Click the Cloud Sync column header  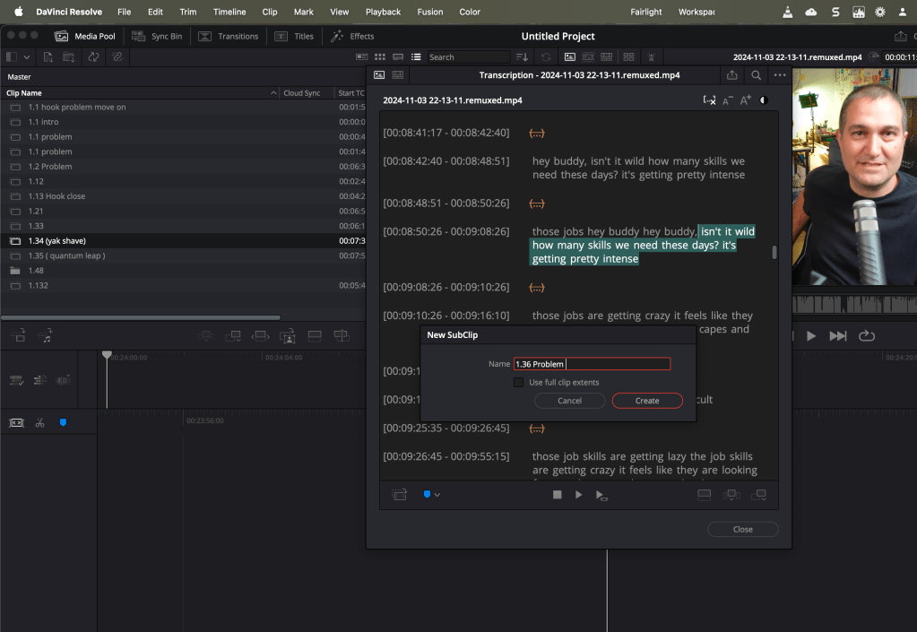click(302, 93)
